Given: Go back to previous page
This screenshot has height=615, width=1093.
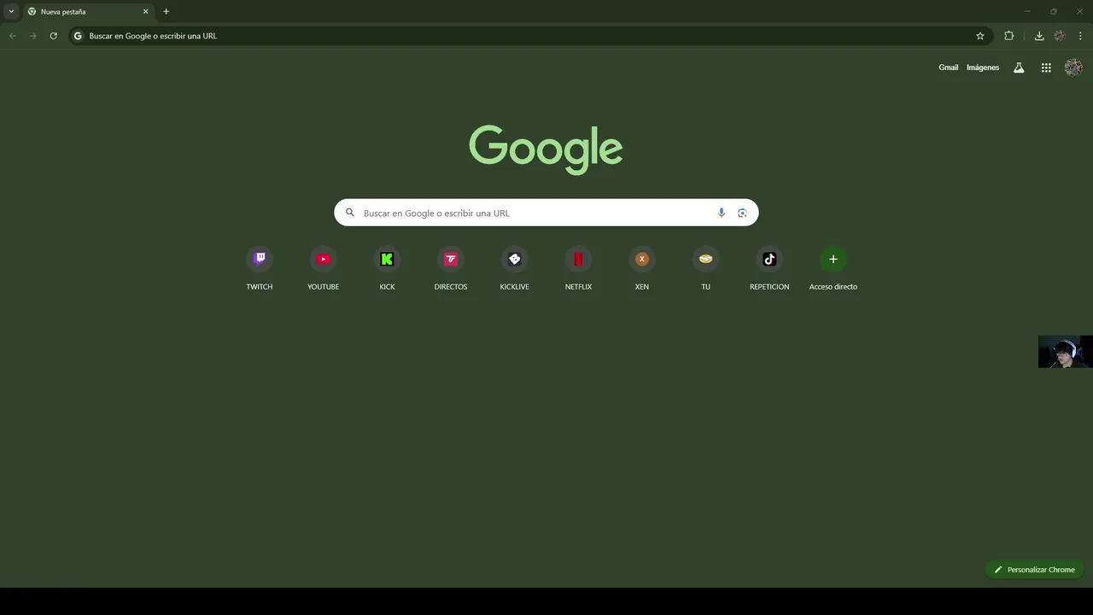Looking at the screenshot, I should [x=12, y=36].
